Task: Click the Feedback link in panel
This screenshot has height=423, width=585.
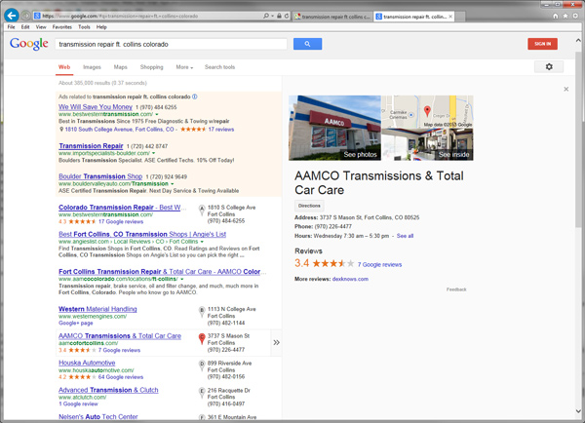Action: tap(456, 289)
